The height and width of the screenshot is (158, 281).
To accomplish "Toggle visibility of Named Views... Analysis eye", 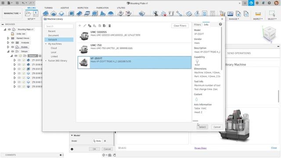I will point(13,43).
